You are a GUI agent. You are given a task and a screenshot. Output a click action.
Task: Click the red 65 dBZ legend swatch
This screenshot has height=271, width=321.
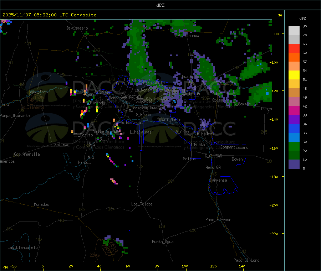(294, 48)
